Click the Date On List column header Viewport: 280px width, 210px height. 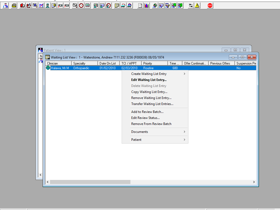pos(109,63)
